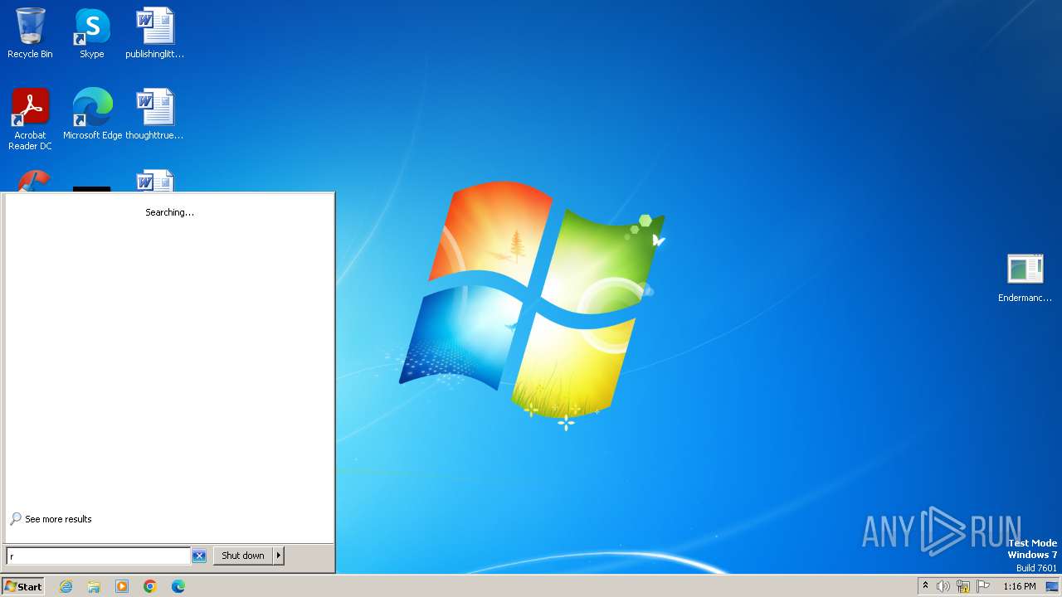
Task: Open Microsoft Edge from the taskbar
Action: (x=178, y=586)
